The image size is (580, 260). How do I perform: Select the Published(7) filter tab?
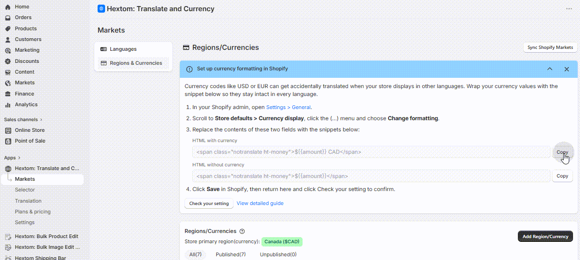pyautogui.click(x=231, y=254)
